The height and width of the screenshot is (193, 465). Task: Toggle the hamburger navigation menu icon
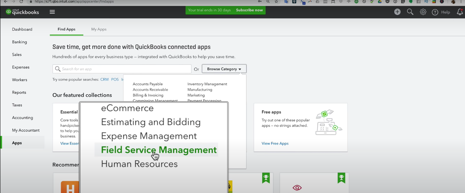[52, 12]
